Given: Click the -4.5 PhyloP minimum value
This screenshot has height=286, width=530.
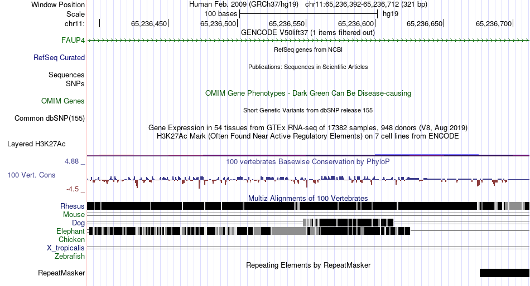Looking at the screenshot, I should 73,189.
